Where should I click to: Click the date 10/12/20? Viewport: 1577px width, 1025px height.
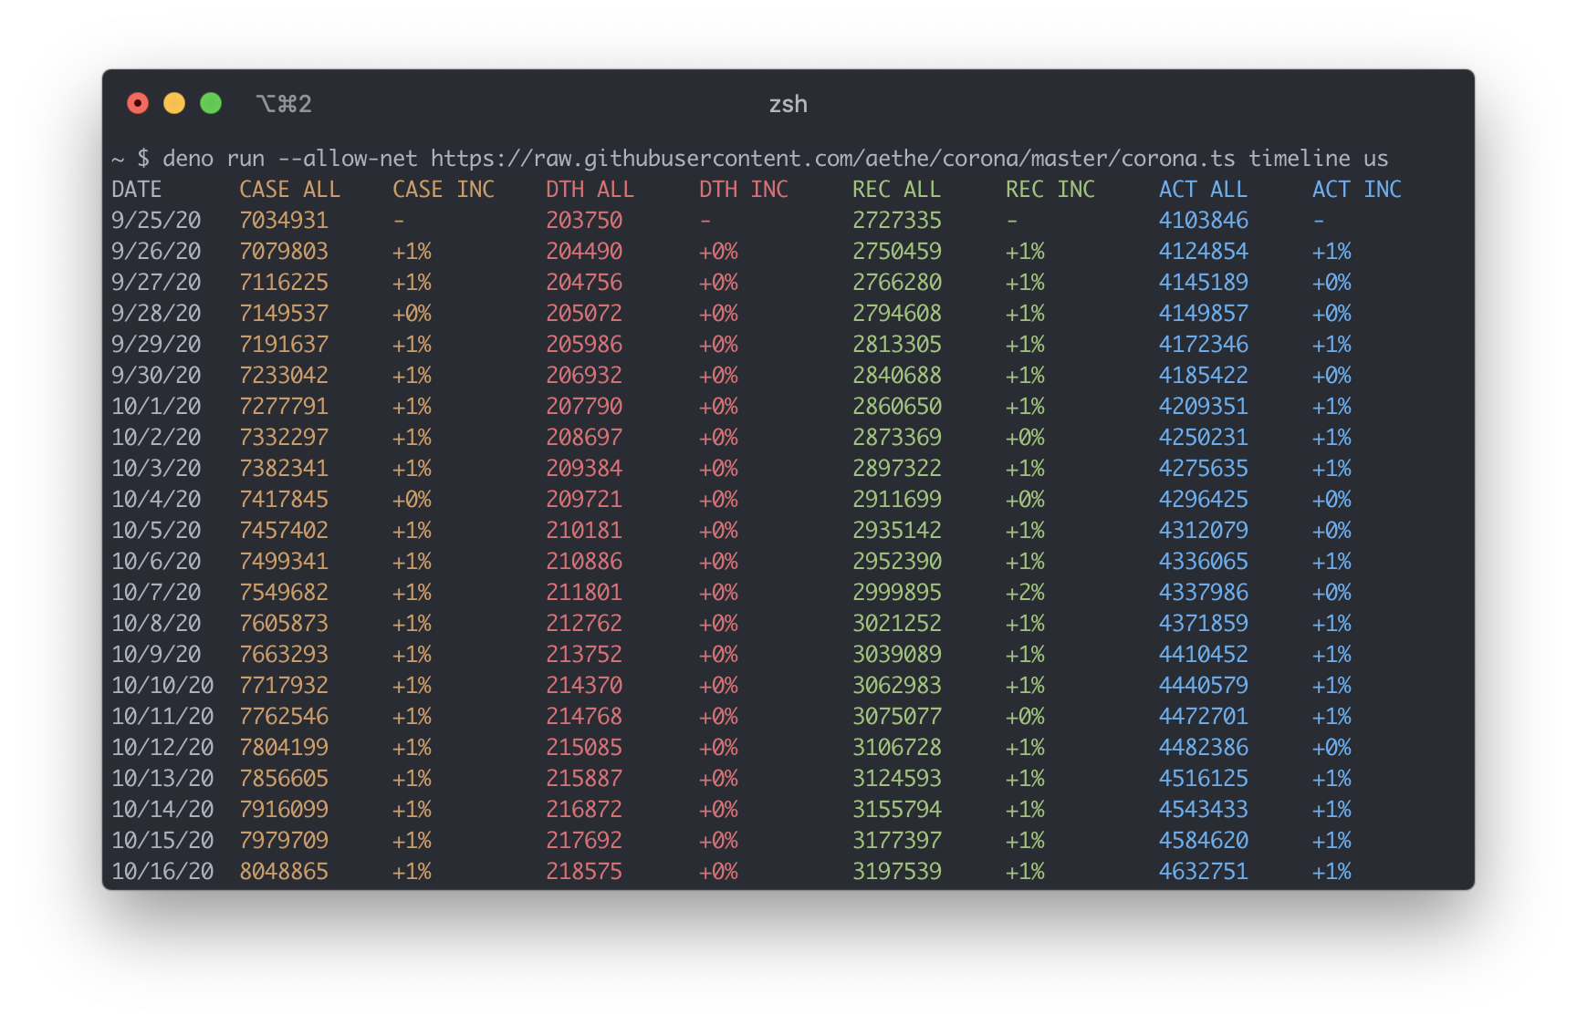point(162,748)
